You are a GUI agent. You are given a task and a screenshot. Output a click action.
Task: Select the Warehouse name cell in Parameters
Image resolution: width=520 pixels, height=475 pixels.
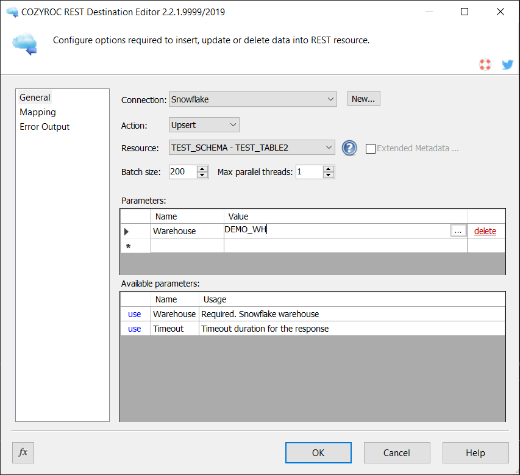[x=187, y=231]
